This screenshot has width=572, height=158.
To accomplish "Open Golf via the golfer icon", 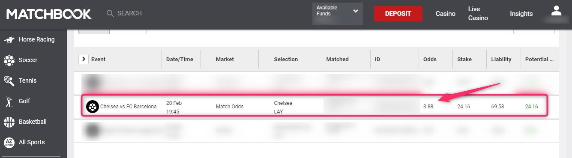I will [9, 101].
